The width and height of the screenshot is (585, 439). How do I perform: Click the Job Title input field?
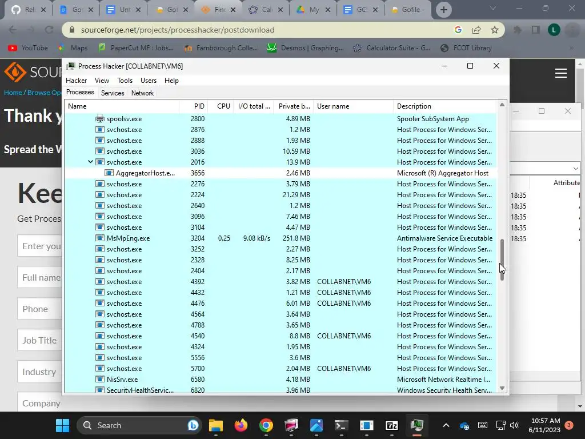pos(39,341)
